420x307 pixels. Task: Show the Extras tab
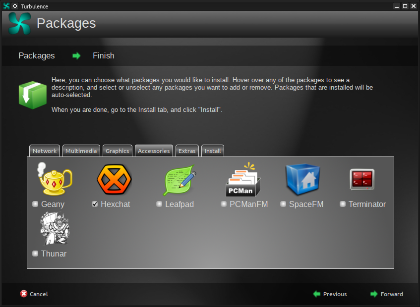pos(187,151)
